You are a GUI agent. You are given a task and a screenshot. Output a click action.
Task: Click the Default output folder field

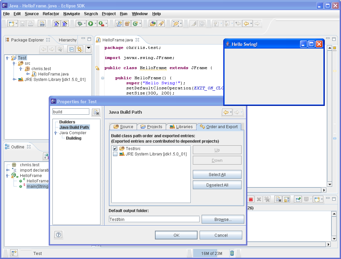(154, 219)
